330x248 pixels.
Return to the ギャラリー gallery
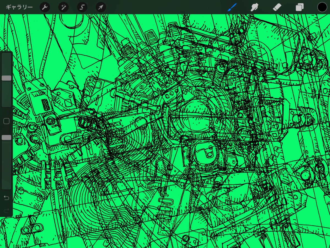tap(19, 7)
